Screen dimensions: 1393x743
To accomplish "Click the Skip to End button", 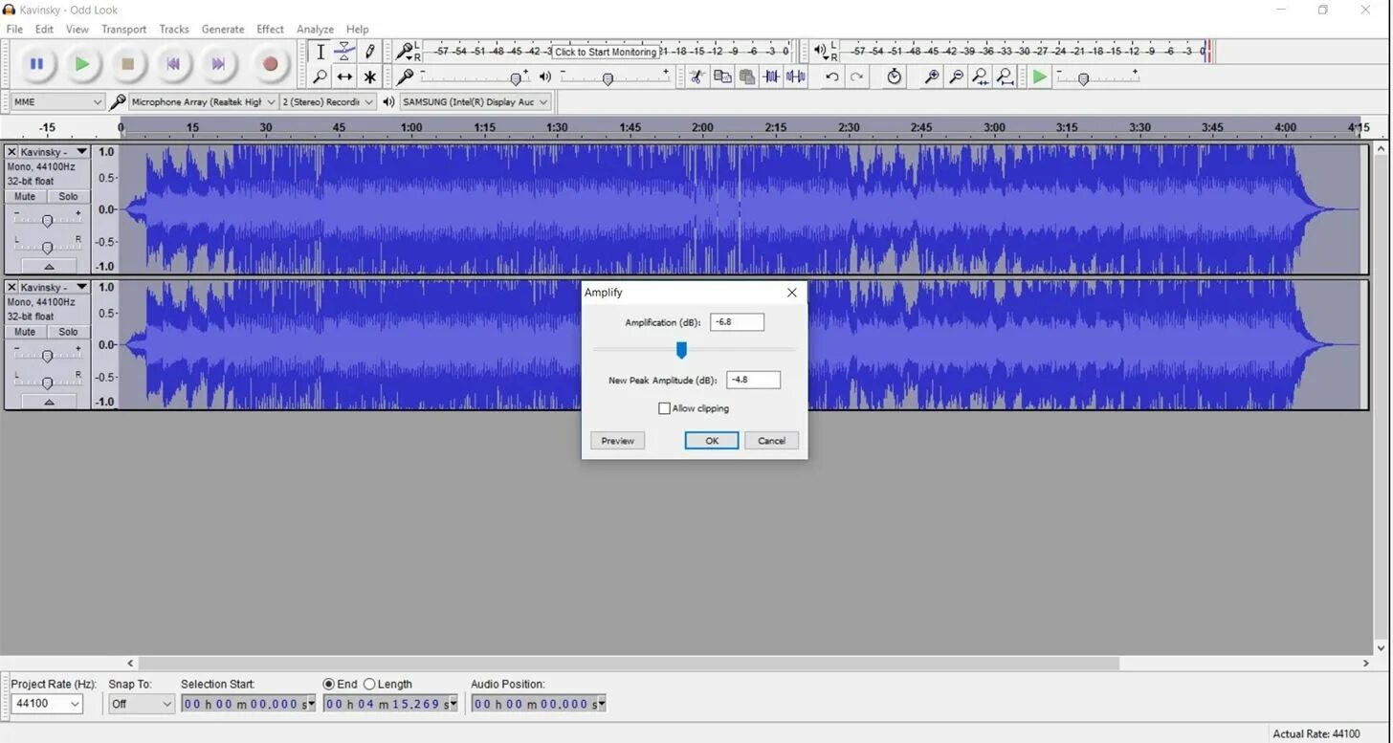I will coord(219,64).
